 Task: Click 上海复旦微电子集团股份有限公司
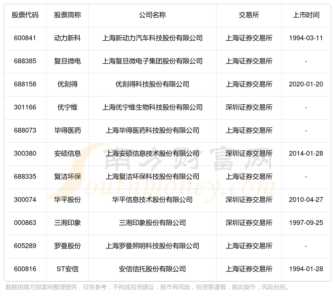152,61
